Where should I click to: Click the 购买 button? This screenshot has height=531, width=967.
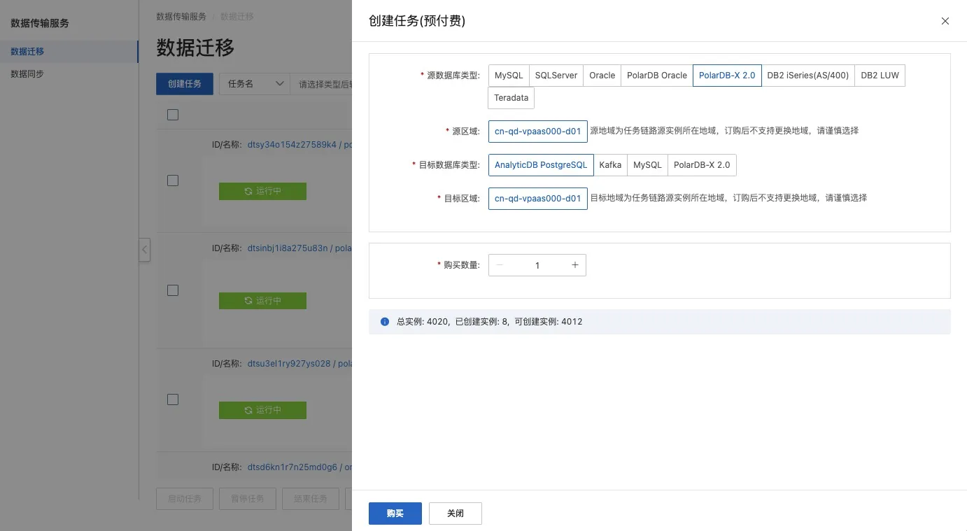click(x=395, y=514)
